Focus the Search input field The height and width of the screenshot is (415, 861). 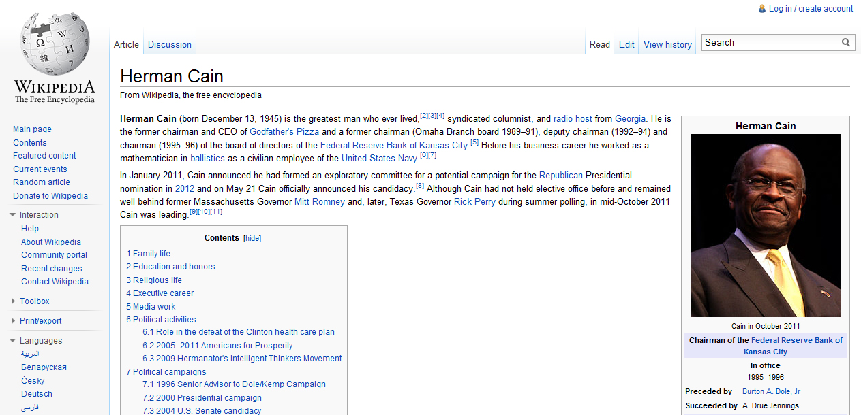[771, 42]
